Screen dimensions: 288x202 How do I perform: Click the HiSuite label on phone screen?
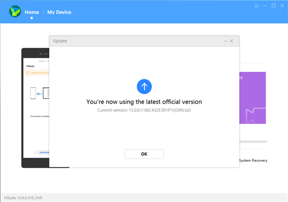[30, 66]
